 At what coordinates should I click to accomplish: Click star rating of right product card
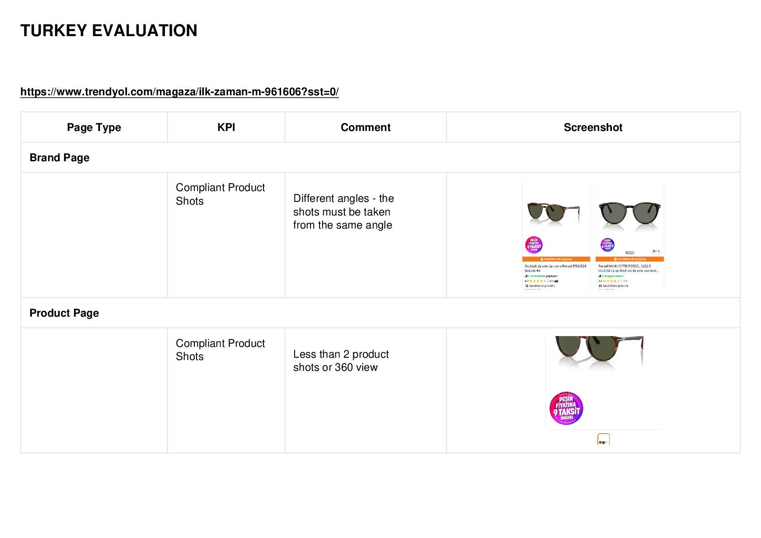tap(611, 281)
